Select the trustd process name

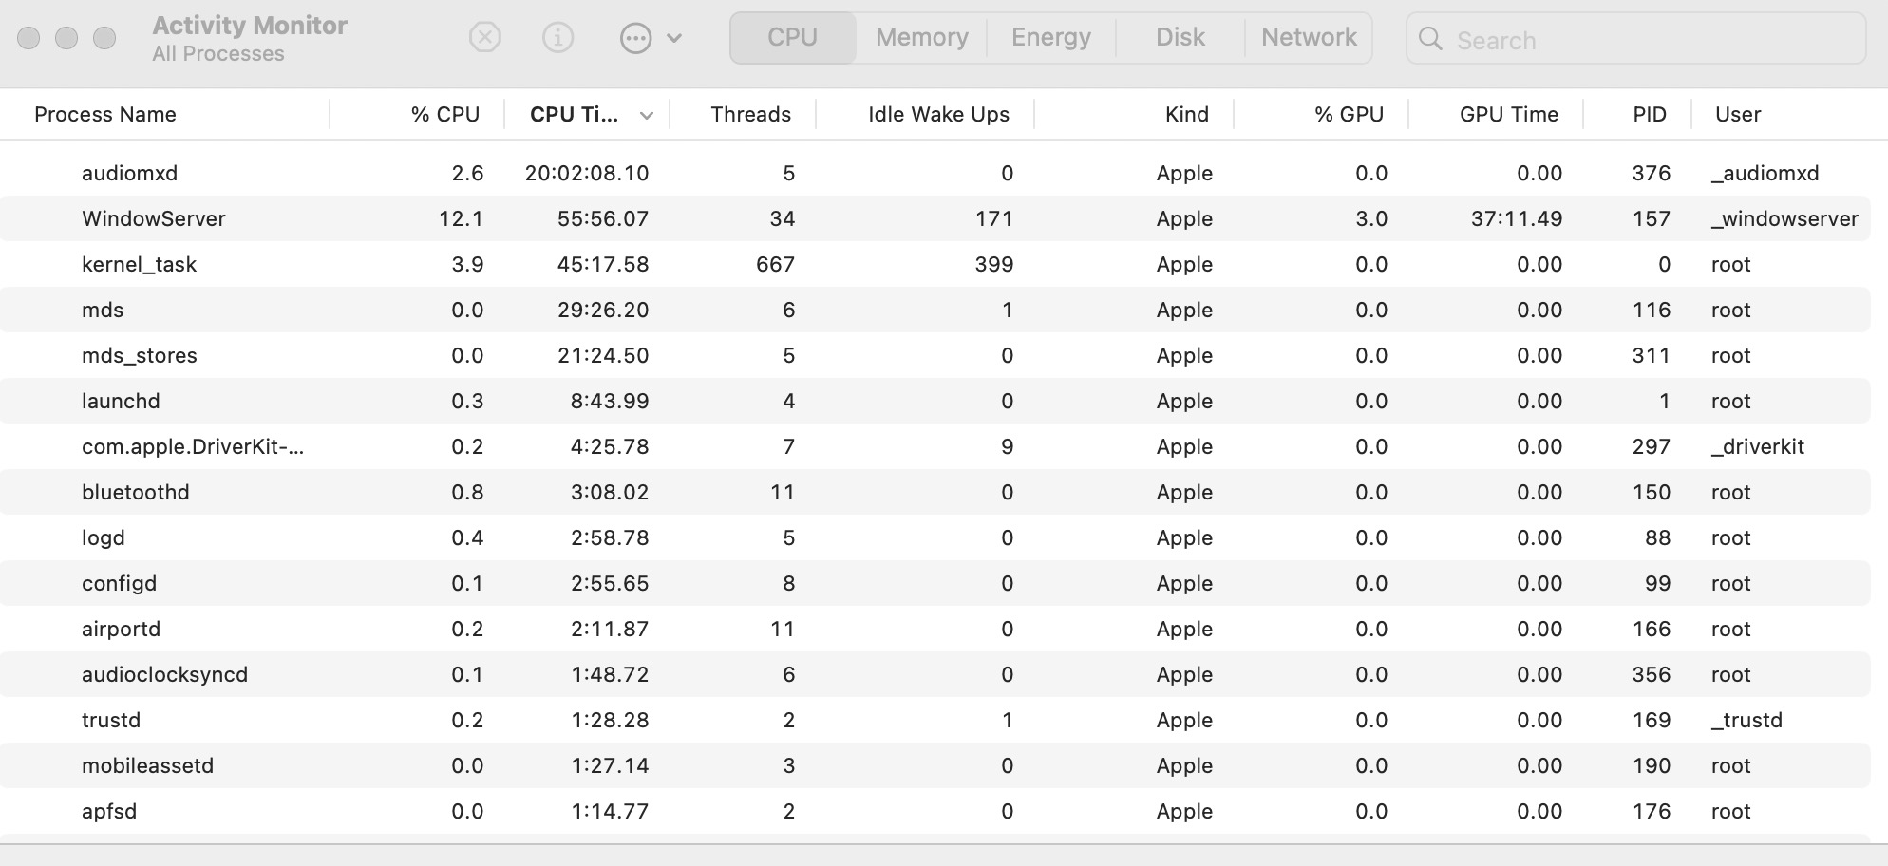point(111,720)
